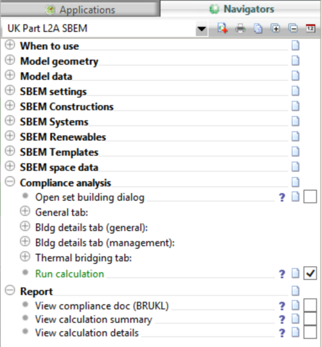Tick the View compliance doc (BRUKL) checkbox

(x=310, y=305)
